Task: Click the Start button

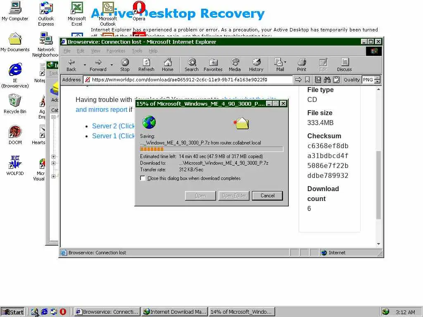Action: coord(13,312)
